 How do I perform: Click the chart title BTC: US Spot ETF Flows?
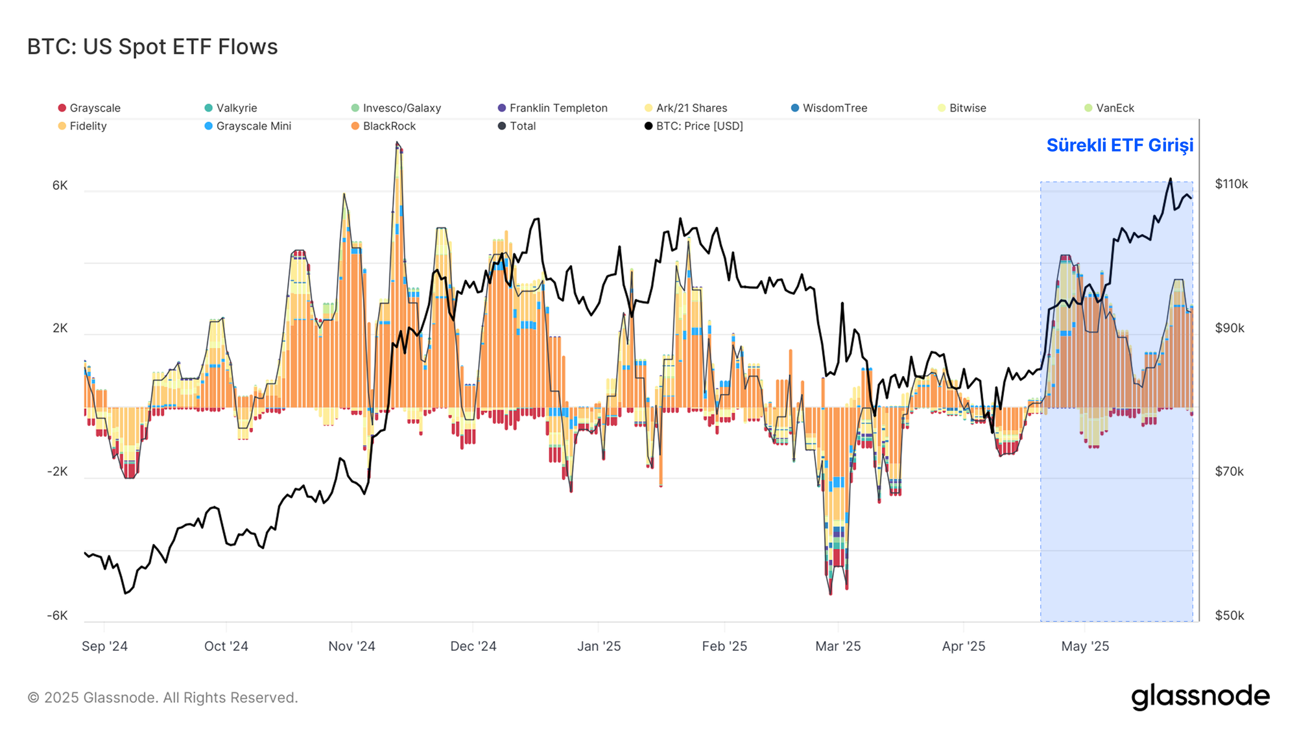tap(152, 47)
